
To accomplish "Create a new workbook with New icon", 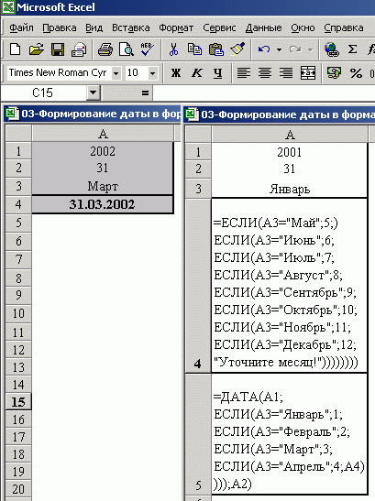I will [16, 49].
